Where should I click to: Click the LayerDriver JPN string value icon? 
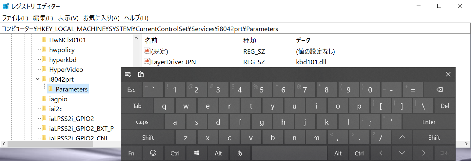147,61
